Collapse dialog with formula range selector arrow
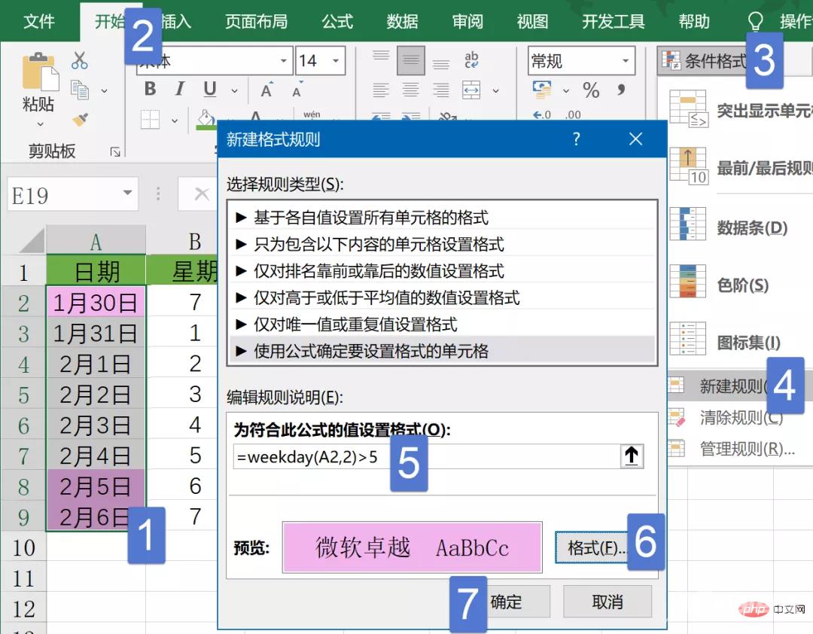Viewport: 813px width, 634px height. pyautogui.click(x=632, y=456)
